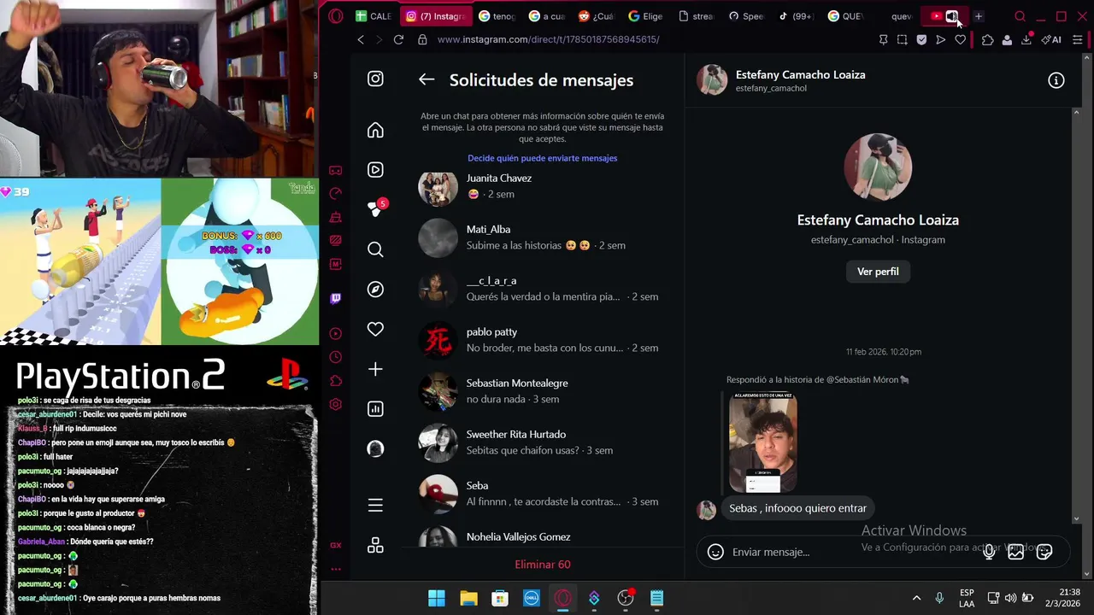Open Meta apps grid icon
This screenshot has width=1094, height=615.
tap(375, 546)
